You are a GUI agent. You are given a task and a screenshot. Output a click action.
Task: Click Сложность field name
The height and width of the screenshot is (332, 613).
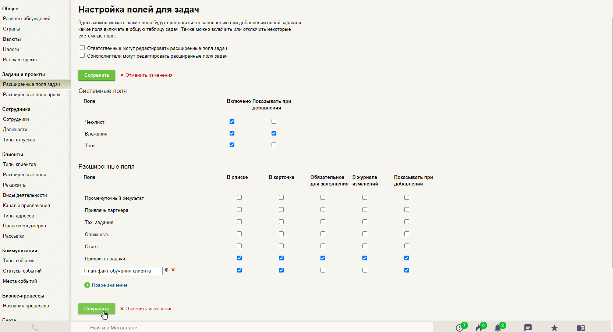pyautogui.click(x=97, y=234)
